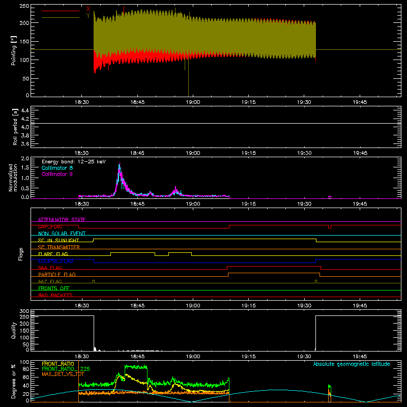Select the SC_TRANSMITTER flag label
Screen dimensions: 407x407
pyautogui.click(x=59, y=247)
